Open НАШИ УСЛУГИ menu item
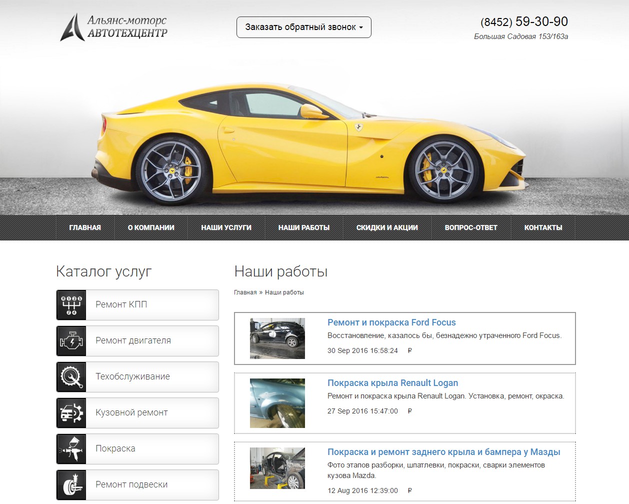 tap(226, 227)
